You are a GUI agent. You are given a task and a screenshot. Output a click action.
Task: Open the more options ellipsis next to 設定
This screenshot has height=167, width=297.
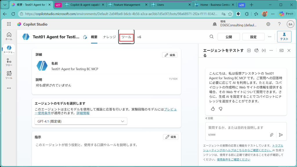tap(270, 37)
